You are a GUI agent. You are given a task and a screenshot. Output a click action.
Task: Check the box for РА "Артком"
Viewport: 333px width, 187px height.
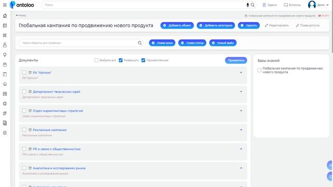pos(24,73)
